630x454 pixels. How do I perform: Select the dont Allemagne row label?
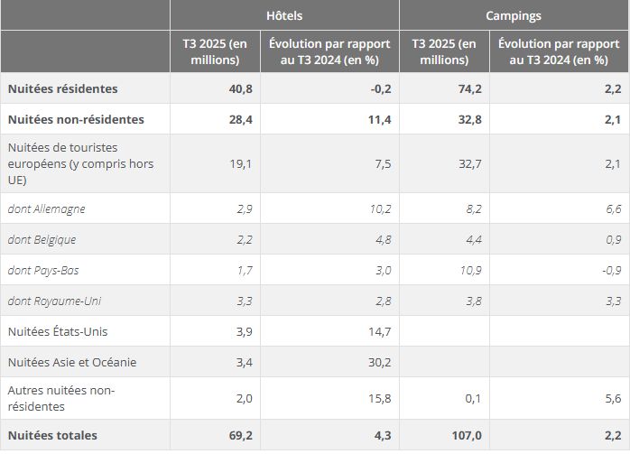tap(46, 208)
